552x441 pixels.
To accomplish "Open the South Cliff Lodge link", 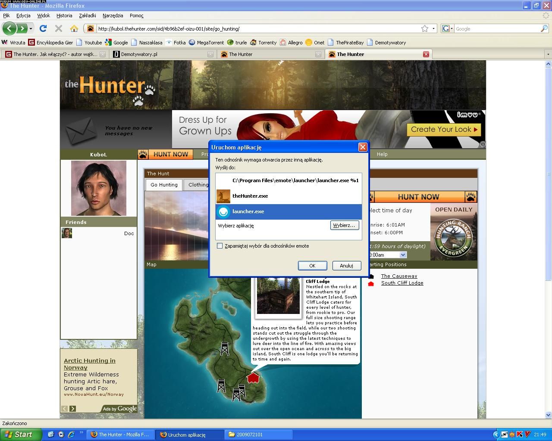I will (x=402, y=283).
